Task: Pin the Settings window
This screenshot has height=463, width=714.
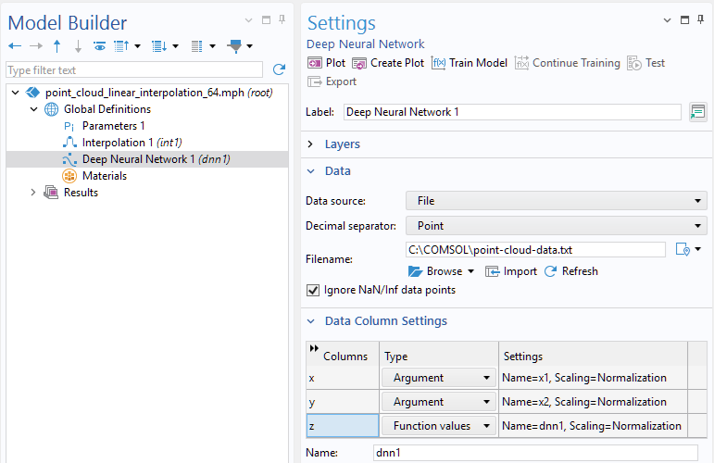Action: pyautogui.click(x=701, y=19)
